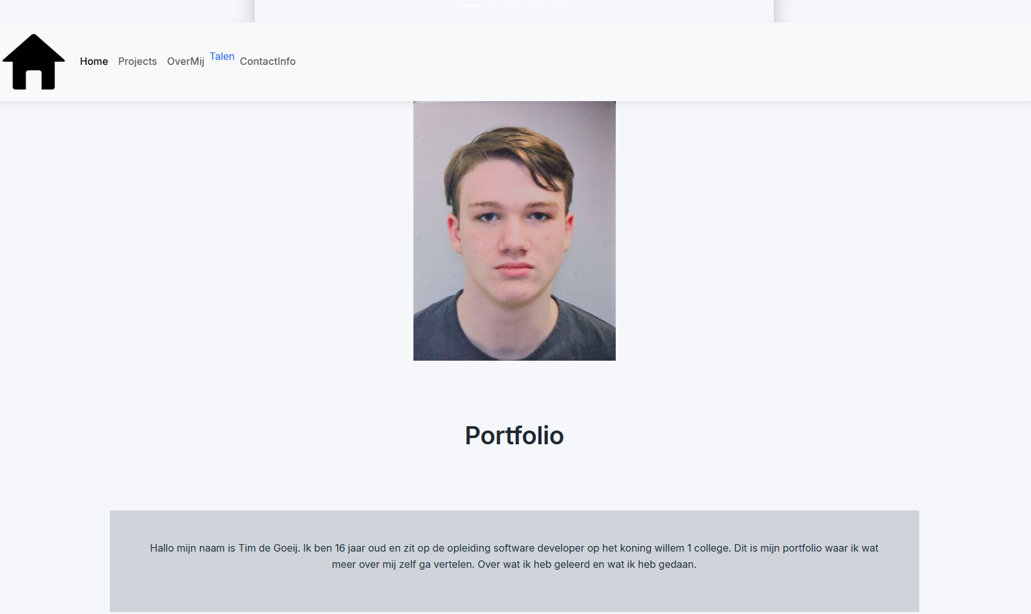Select the third carousel indicator bar

click(x=515, y=5)
